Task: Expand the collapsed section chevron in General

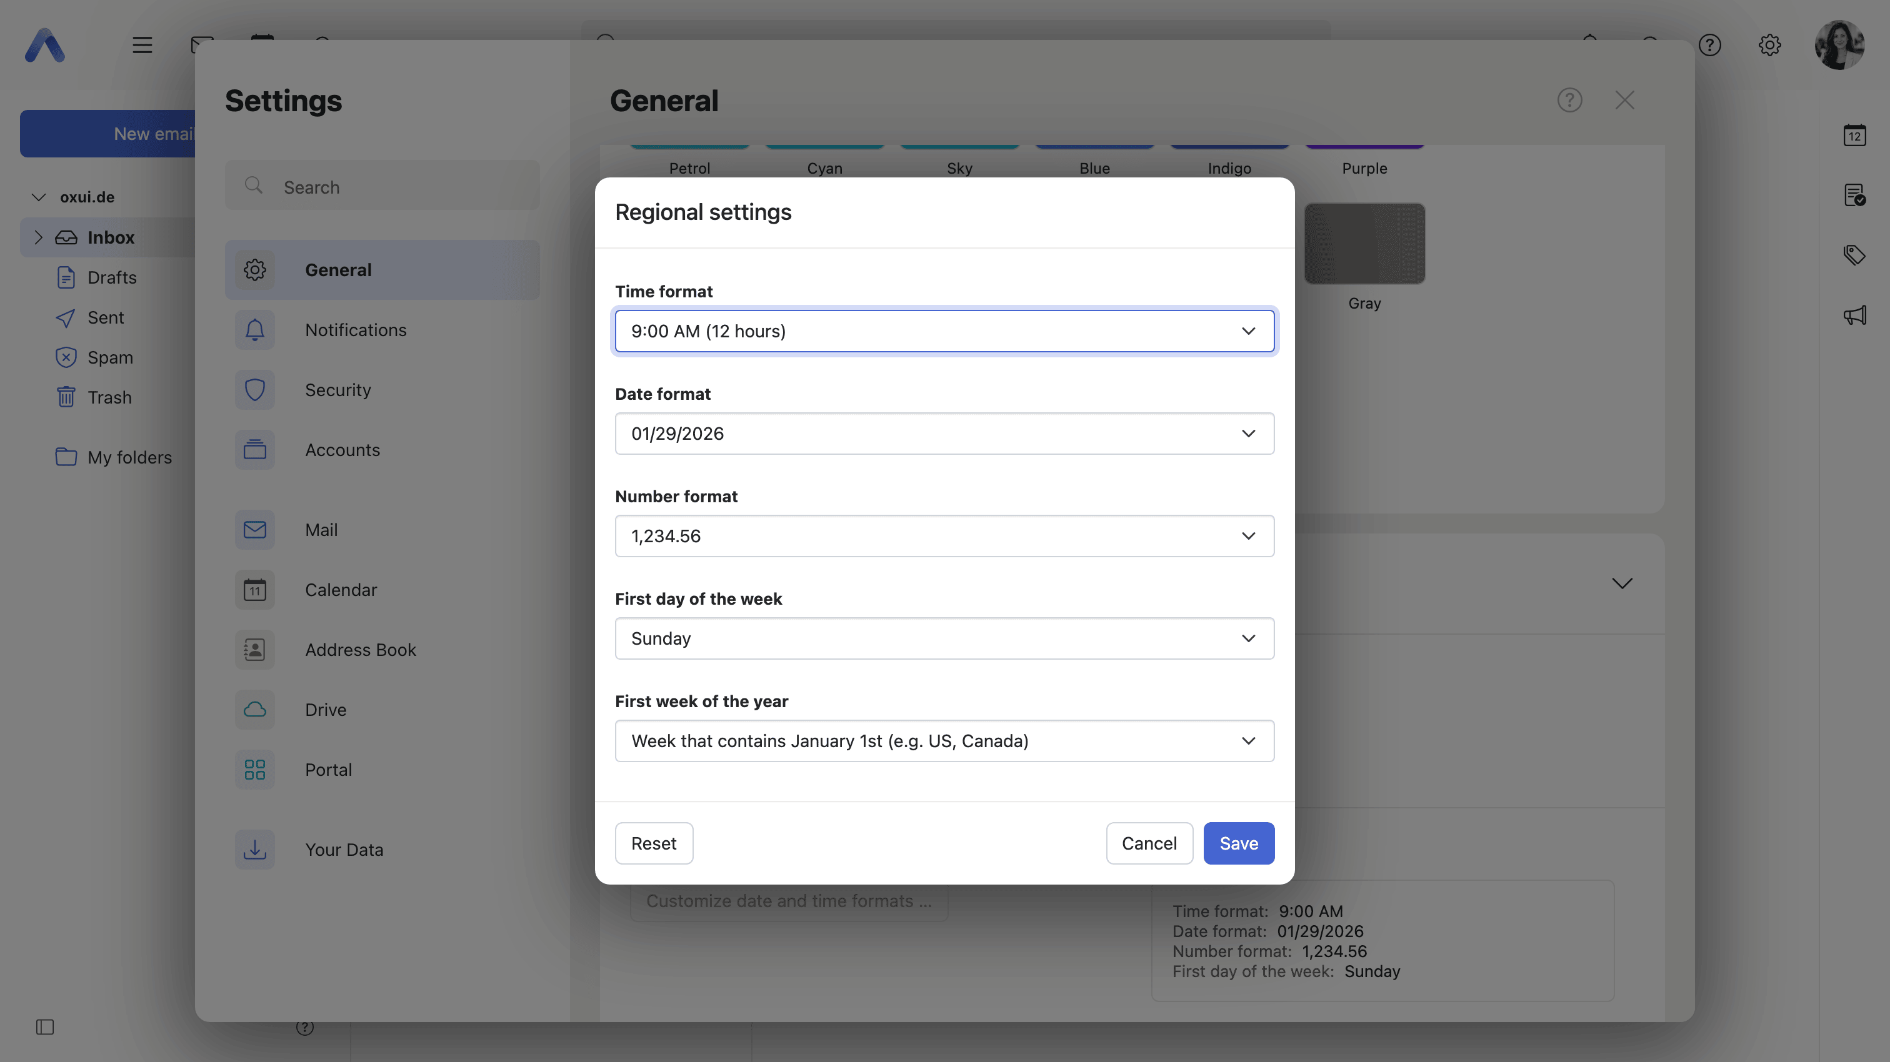Action: point(1622,584)
